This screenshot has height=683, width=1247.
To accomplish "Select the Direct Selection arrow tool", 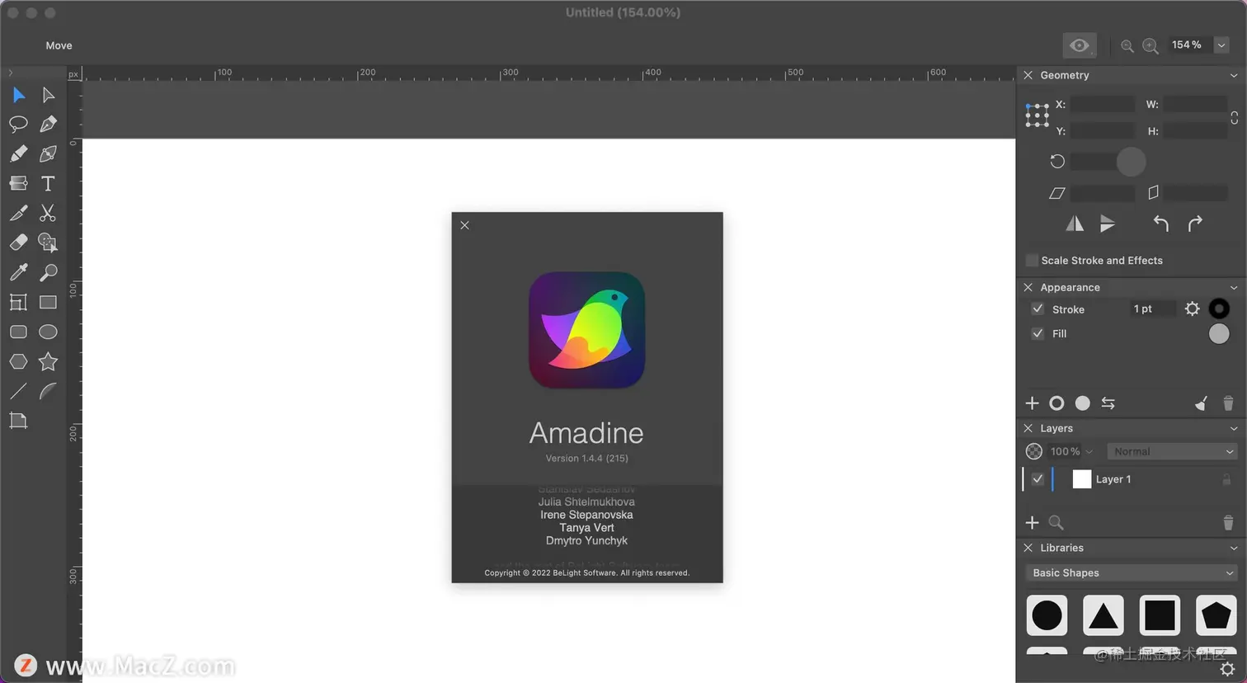I will 48,95.
